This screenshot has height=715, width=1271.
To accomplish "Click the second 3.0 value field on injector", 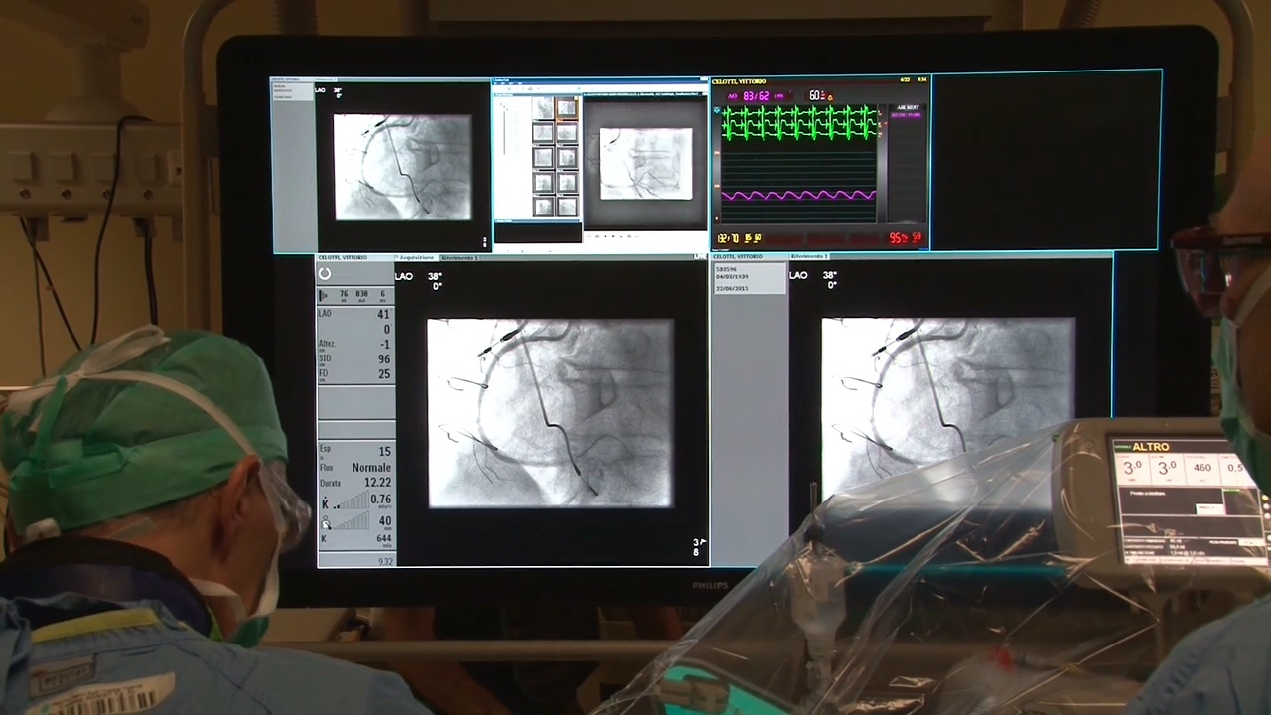I will [1167, 468].
